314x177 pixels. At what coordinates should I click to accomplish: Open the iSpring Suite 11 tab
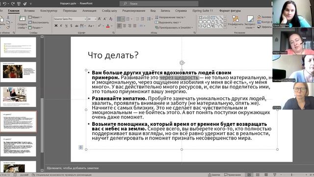[203, 11]
